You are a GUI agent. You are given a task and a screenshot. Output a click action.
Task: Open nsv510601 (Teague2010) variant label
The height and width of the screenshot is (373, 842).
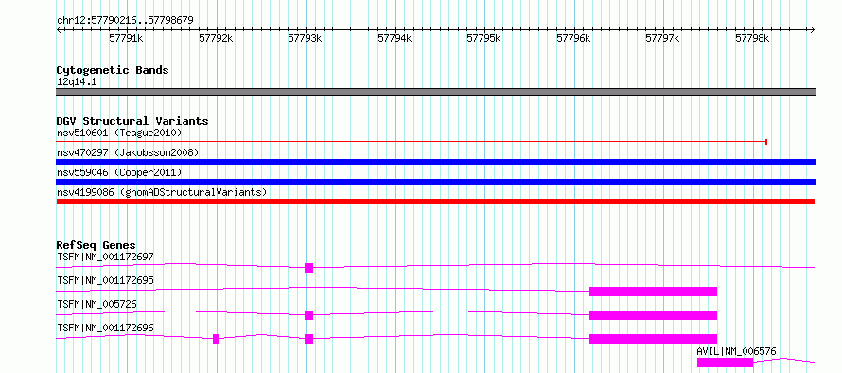click(119, 133)
